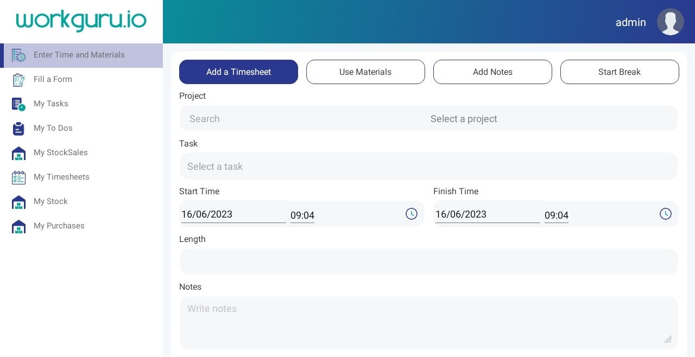Switch to the Add Notes tab

point(492,72)
